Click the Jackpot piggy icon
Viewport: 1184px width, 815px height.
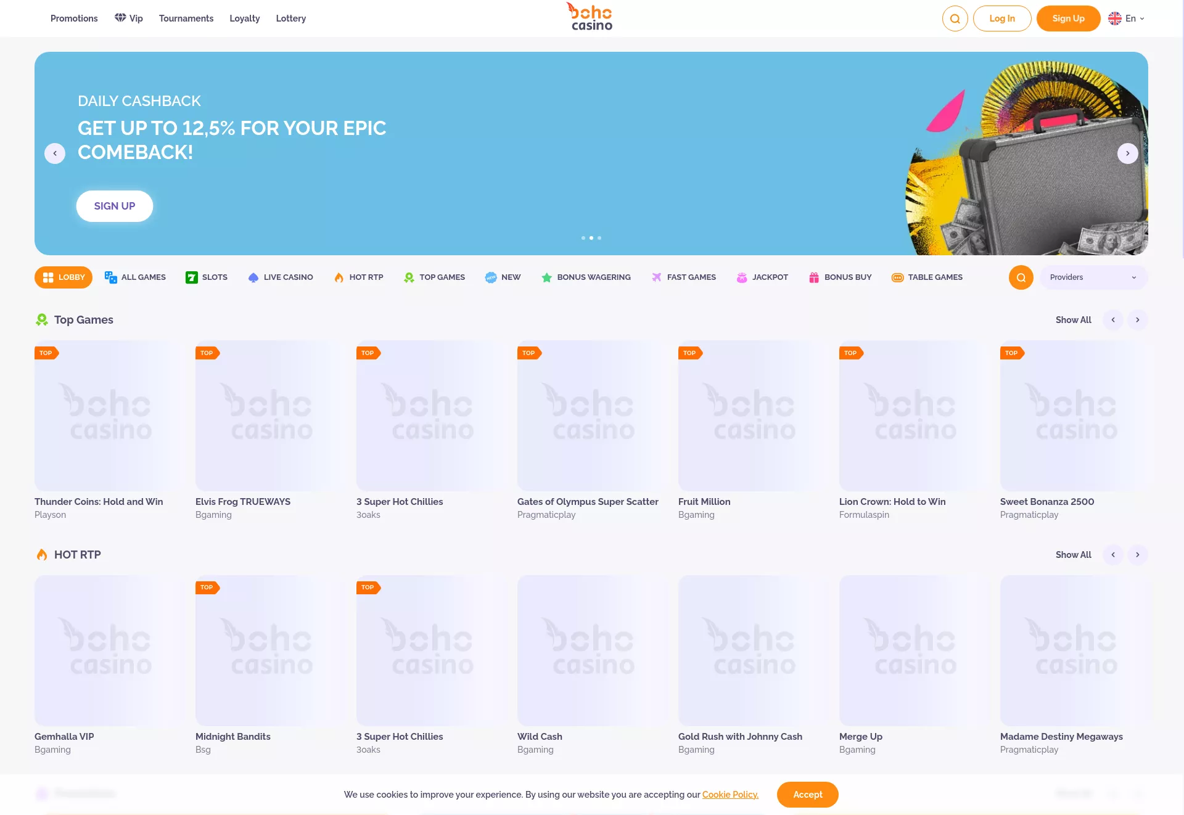click(742, 277)
